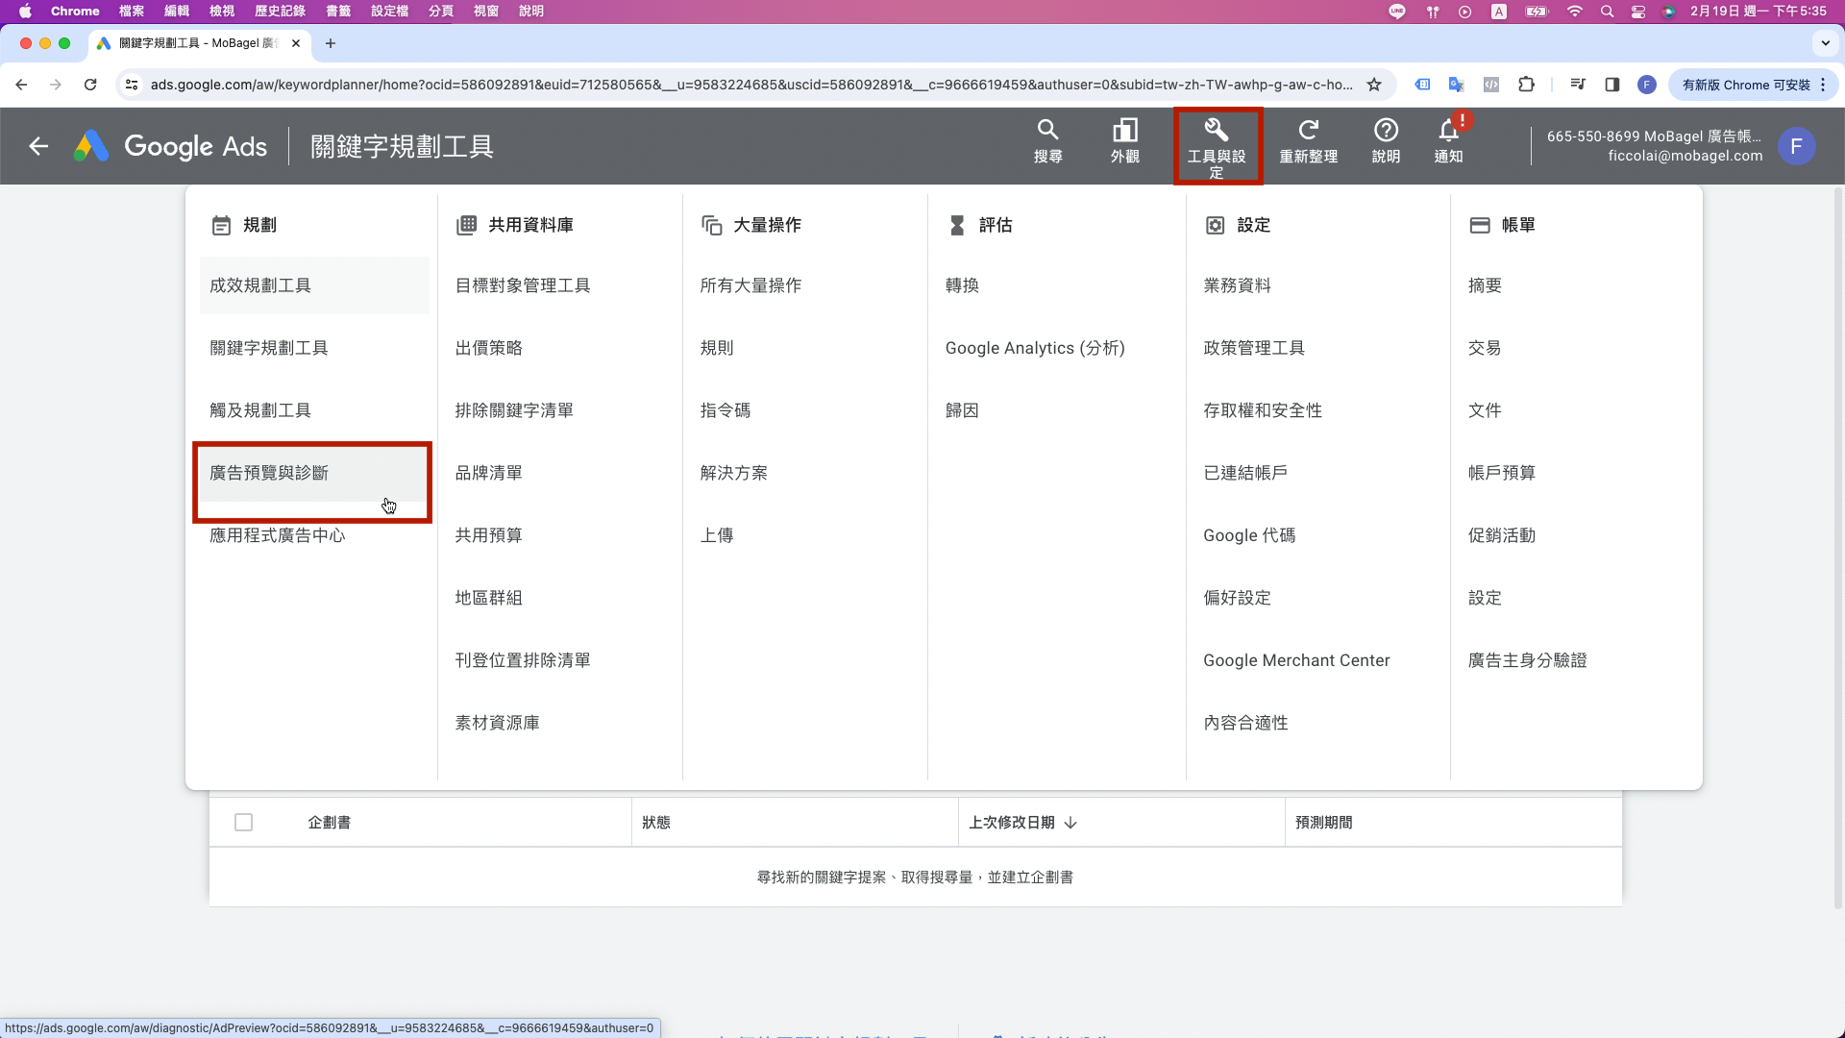Open the Notifications bell icon
This screenshot has height=1038, width=1845.
(x=1448, y=130)
